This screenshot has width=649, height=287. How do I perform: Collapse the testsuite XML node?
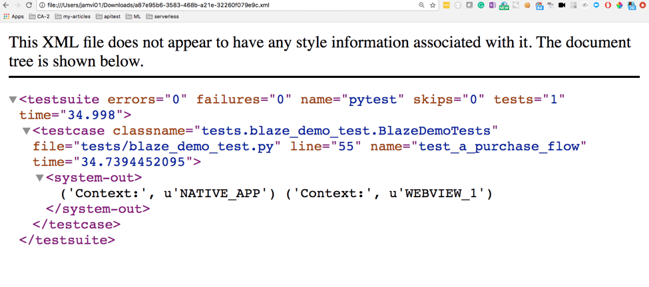click(13, 100)
